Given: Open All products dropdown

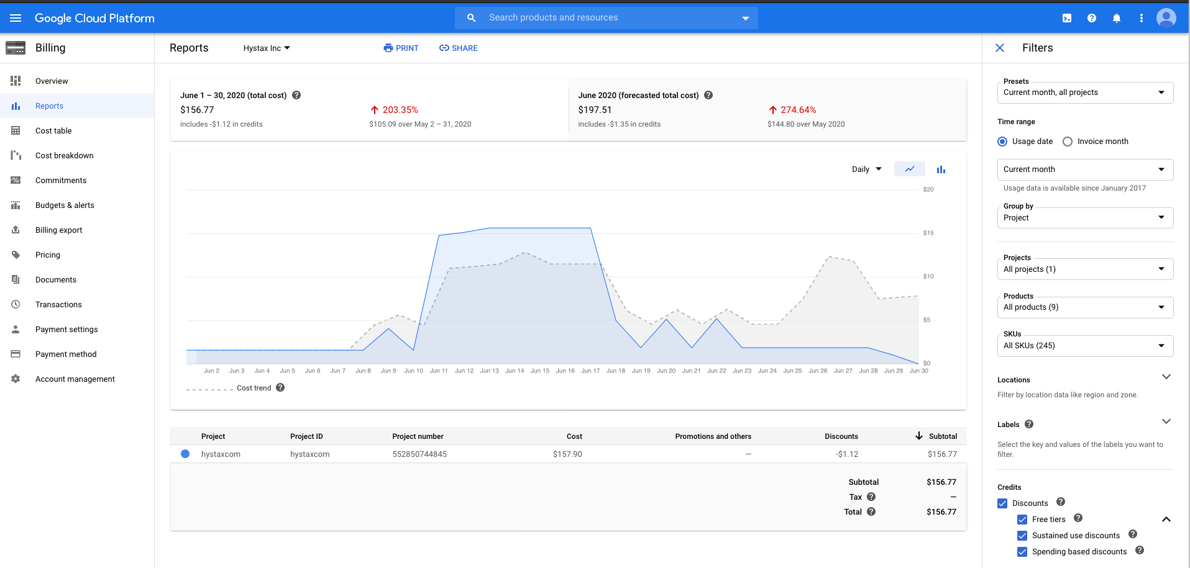Looking at the screenshot, I should (x=1085, y=307).
